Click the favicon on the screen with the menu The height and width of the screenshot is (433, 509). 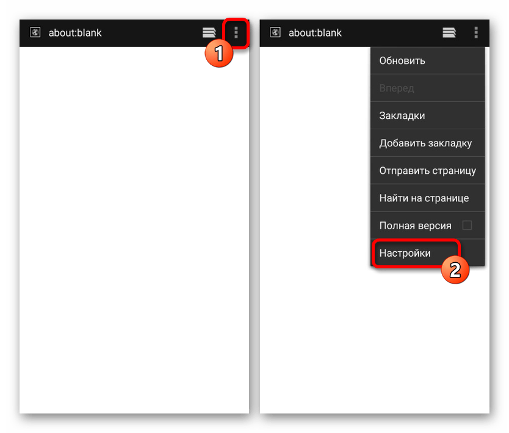(x=275, y=33)
